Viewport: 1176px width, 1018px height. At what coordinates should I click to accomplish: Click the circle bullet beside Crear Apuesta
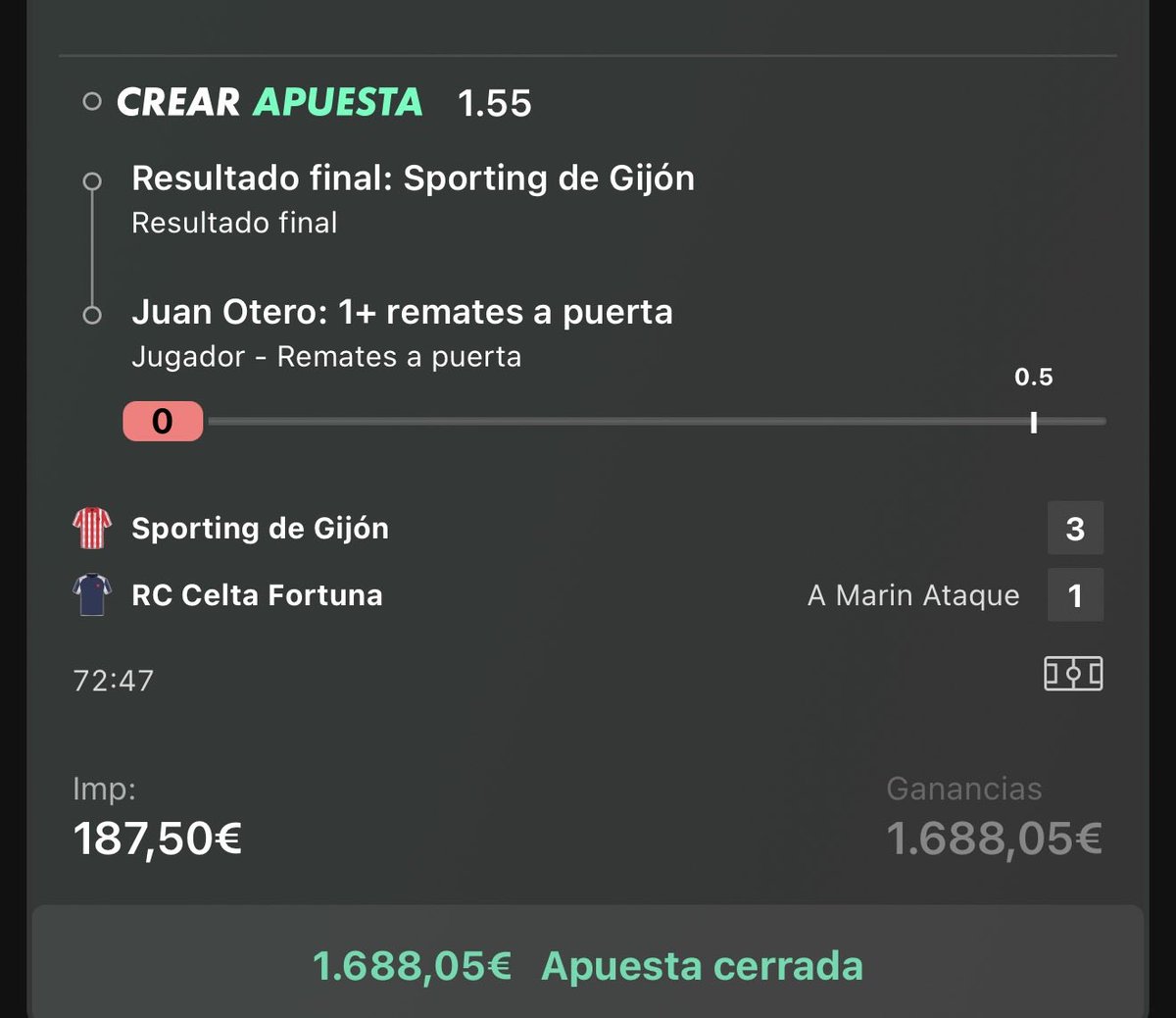(x=92, y=101)
